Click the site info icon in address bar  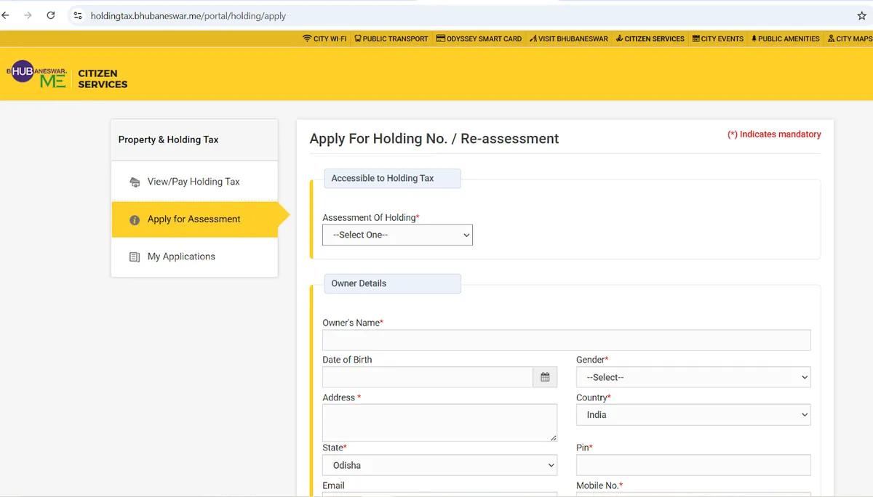(x=79, y=15)
